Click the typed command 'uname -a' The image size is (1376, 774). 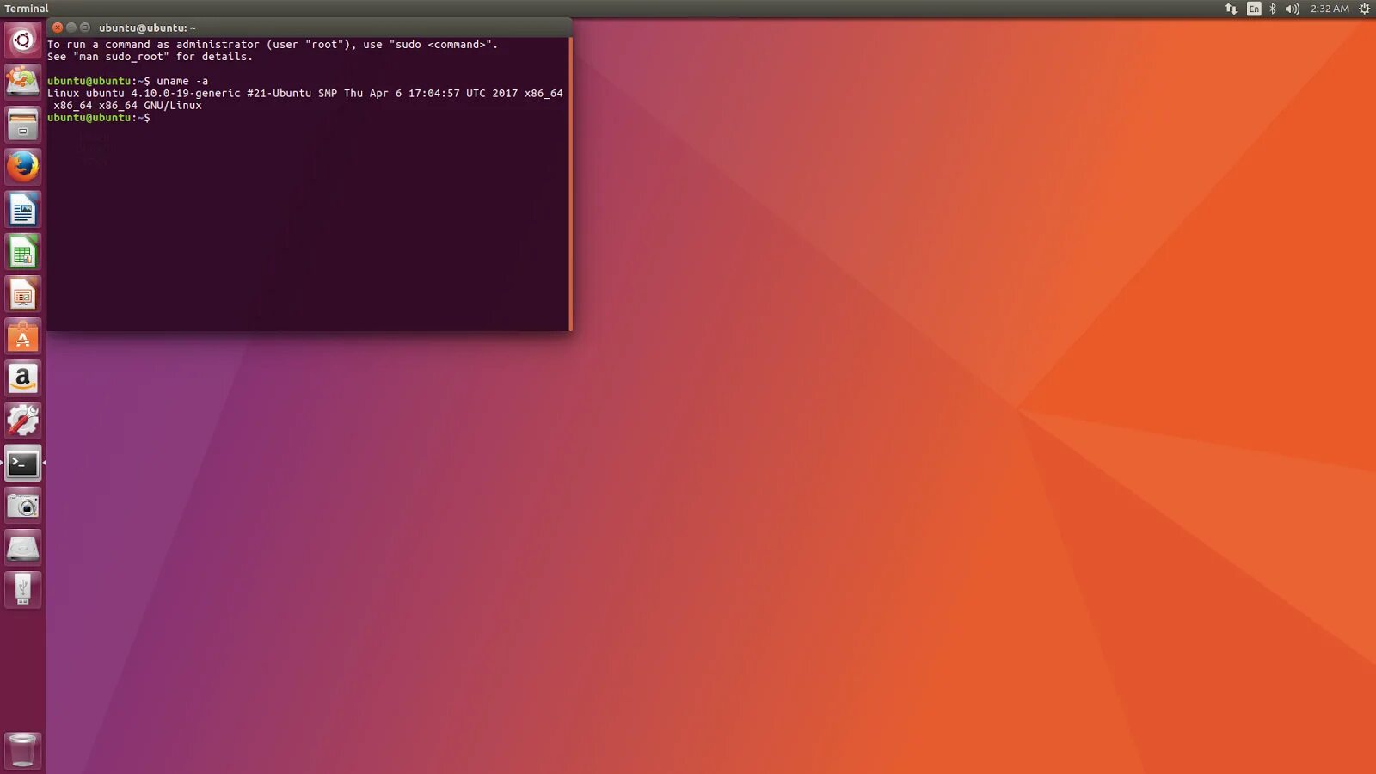pos(182,81)
